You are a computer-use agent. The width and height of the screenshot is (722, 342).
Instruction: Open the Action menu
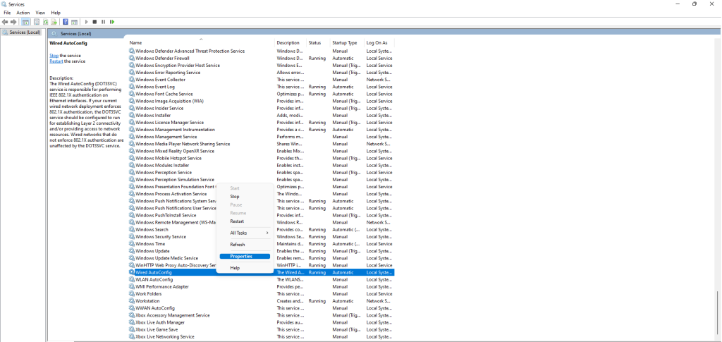(x=23, y=13)
